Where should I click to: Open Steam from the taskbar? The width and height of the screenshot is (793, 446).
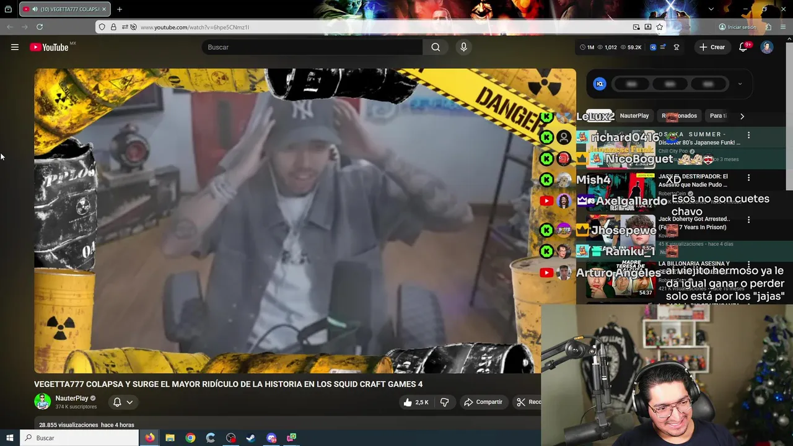251,438
